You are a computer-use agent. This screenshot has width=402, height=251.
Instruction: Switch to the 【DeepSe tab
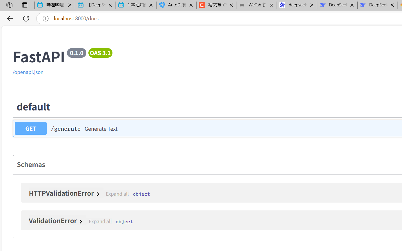coord(95,5)
